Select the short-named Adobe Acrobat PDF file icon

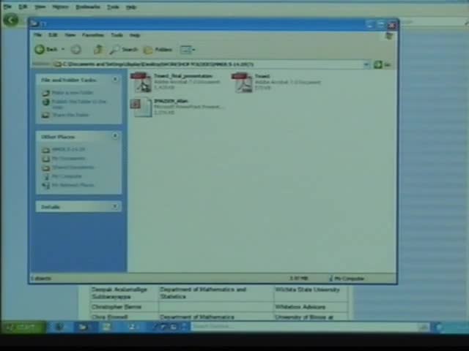click(x=243, y=83)
